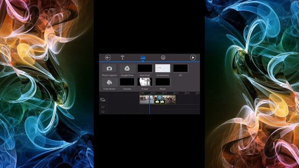This screenshot has height=168, width=299.
Task: Select the blue image overlay tab
Action: 143,57
